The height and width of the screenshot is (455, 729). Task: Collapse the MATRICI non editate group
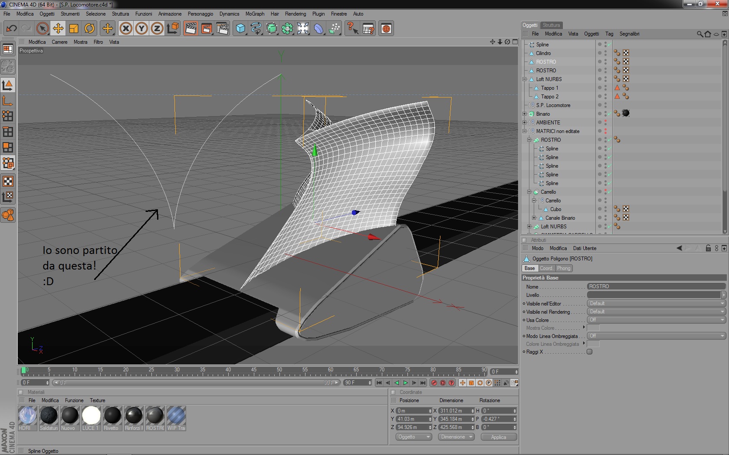(525, 131)
